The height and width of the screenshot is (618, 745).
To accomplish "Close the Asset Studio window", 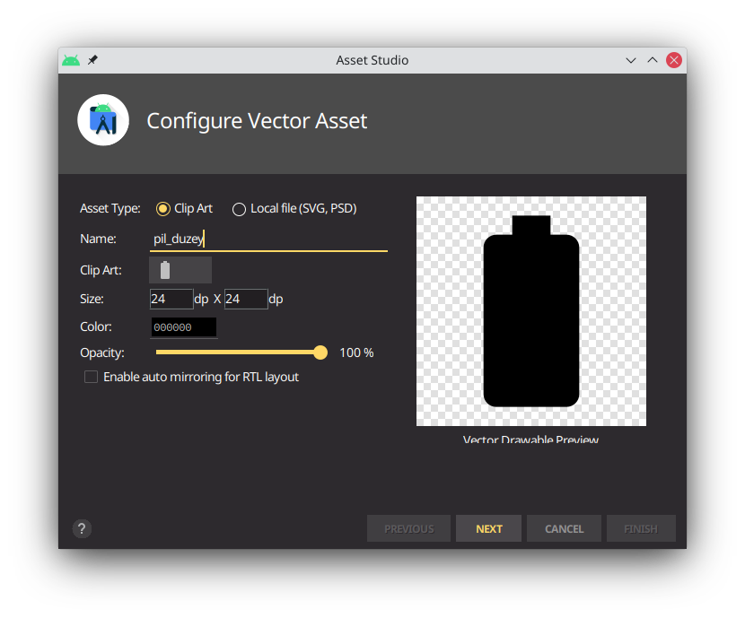I will click(x=674, y=60).
